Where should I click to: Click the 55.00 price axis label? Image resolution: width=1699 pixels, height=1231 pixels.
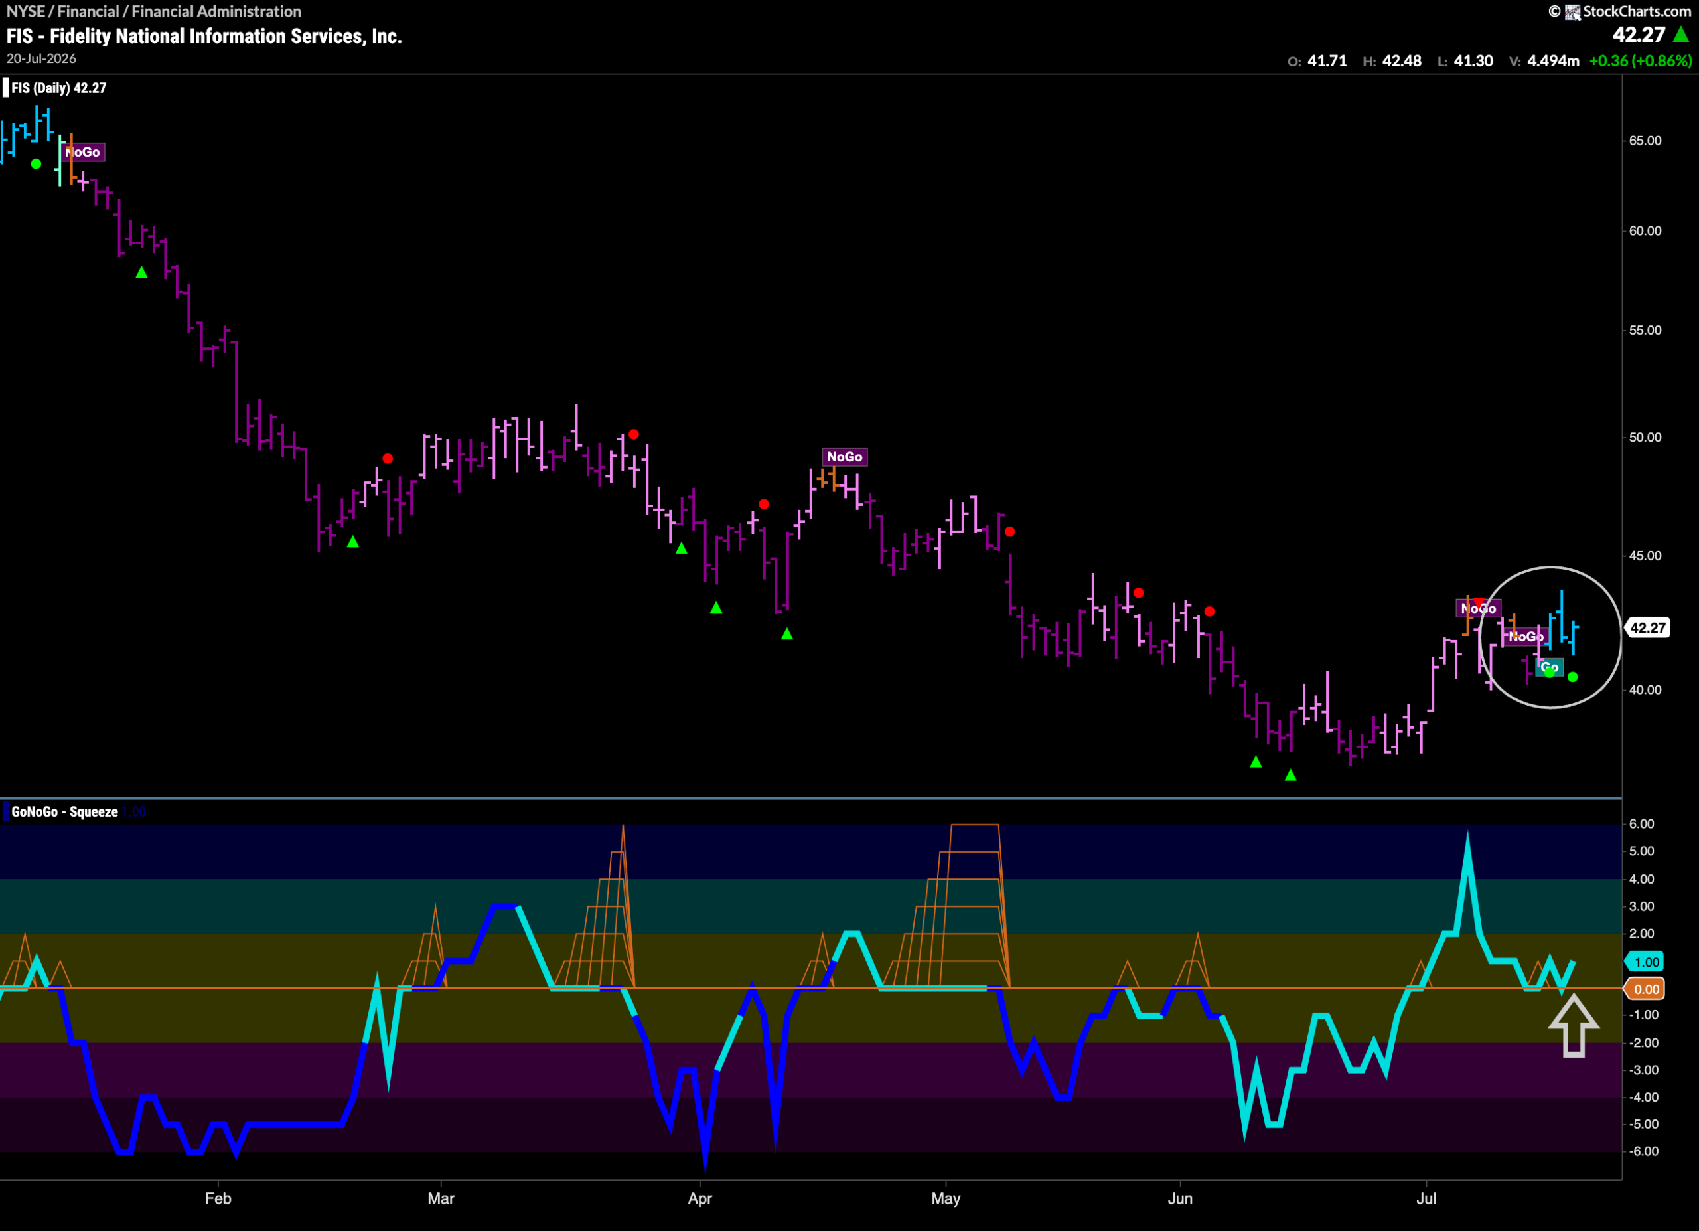click(x=1645, y=331)
